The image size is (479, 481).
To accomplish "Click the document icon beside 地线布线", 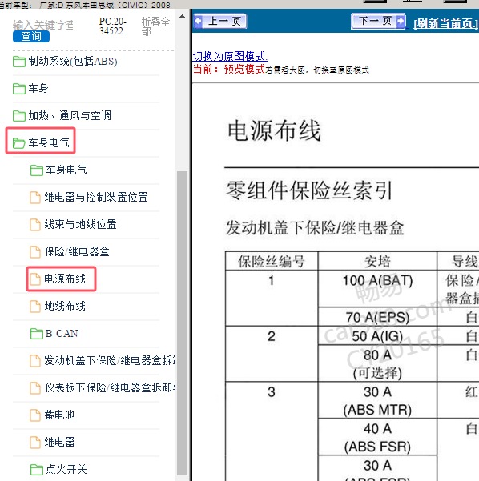I will (x=35, y=307).
